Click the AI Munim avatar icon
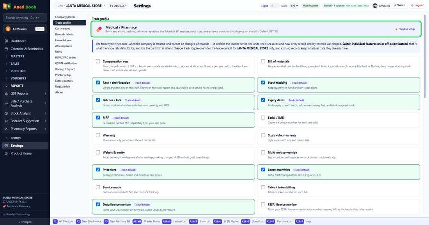Viewport: 429px width, 225px height. pyautogui.click(x=8, y=29)
